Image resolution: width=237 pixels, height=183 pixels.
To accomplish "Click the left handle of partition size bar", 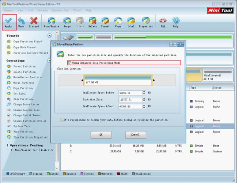I will coord(82,80).
